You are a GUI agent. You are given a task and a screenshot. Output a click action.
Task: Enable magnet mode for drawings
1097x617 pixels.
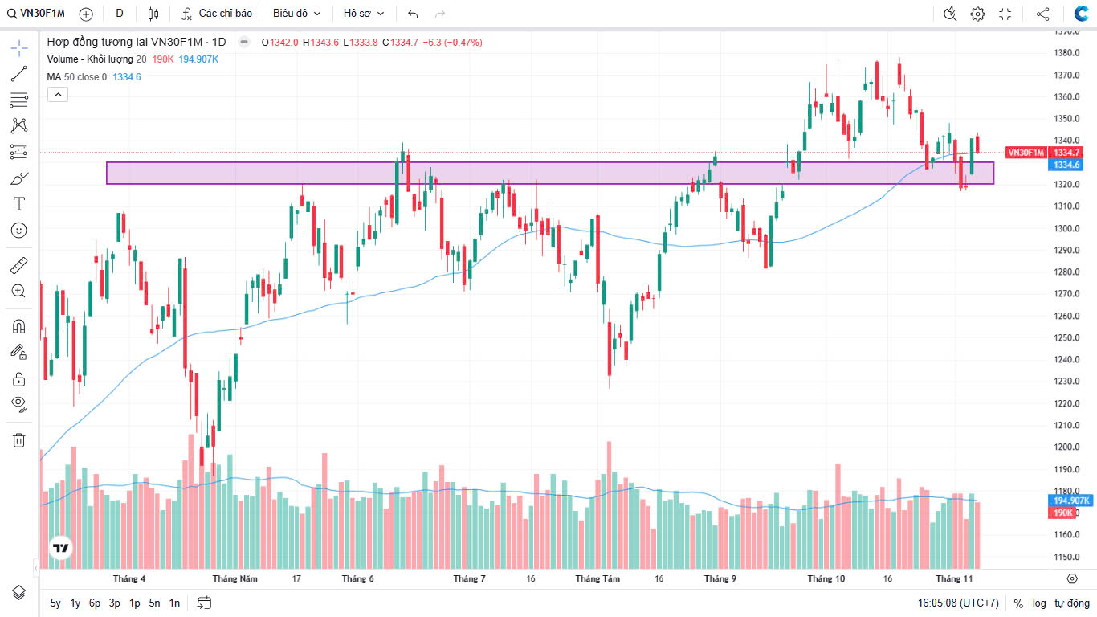[x=19, y=326]
